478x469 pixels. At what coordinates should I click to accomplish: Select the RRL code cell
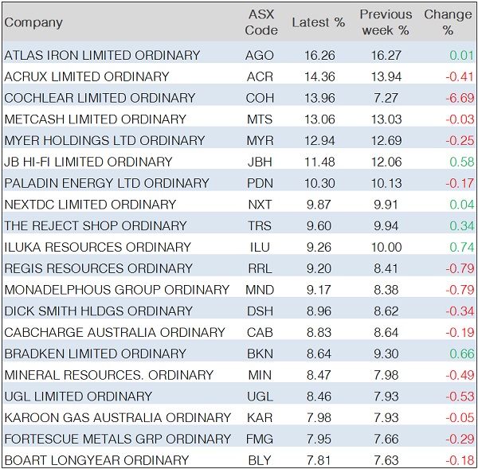(x=260, y=268)
